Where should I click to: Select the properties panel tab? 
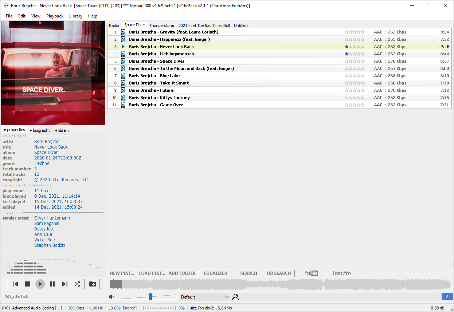[14, 130]
